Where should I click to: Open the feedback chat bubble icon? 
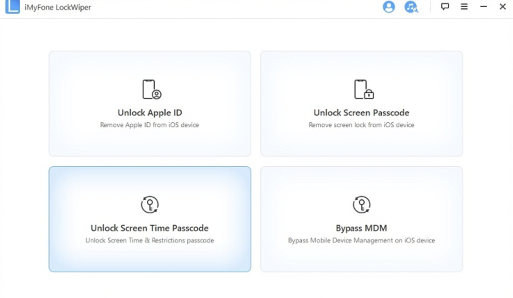445,7
